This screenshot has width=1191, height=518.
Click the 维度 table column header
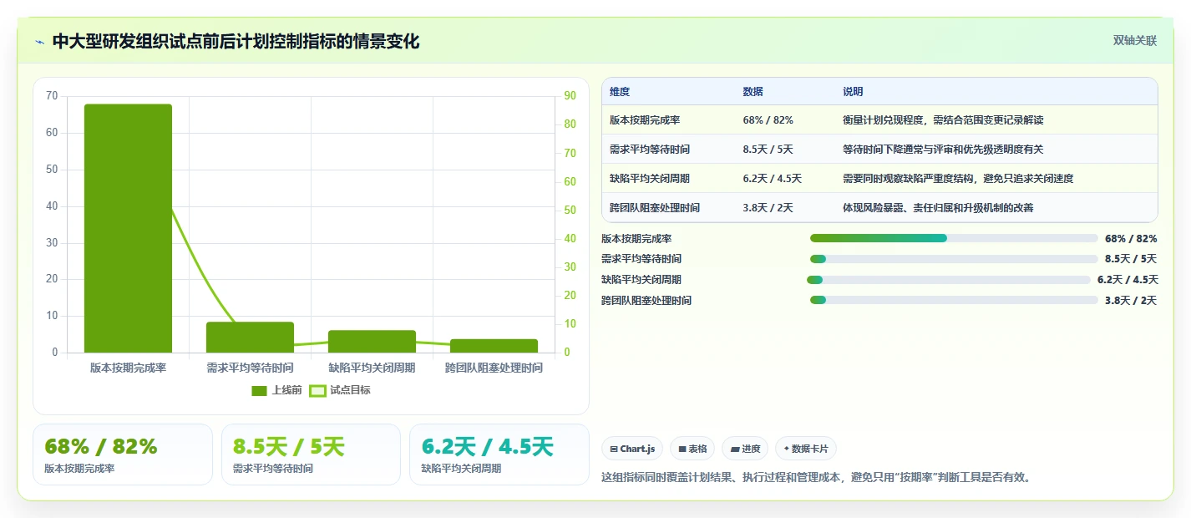tap(620, 92)
